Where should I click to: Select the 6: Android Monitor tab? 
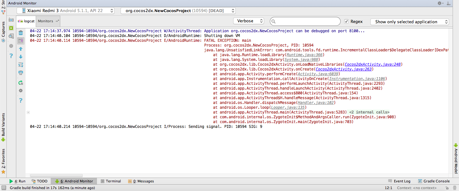[x=74, y=181]
